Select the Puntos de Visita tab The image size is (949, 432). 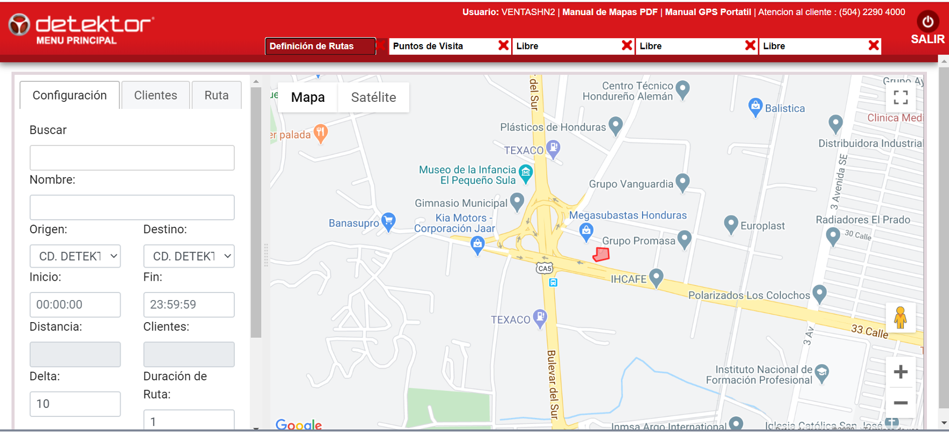[x=443, y=46]
